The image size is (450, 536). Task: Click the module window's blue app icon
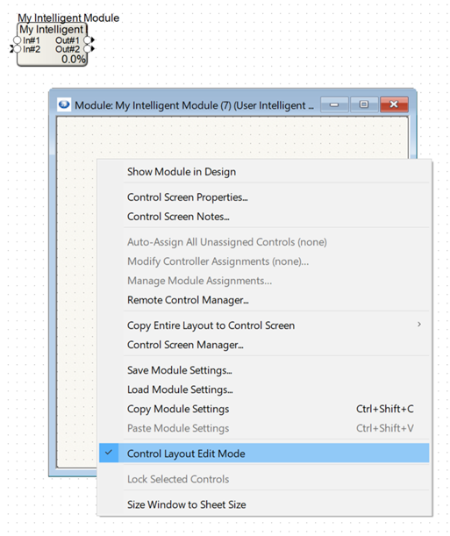(x=64, y=104)
